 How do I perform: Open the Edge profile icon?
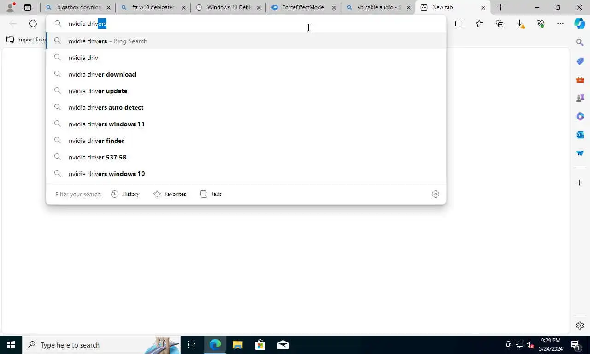(x=10, y=7)
